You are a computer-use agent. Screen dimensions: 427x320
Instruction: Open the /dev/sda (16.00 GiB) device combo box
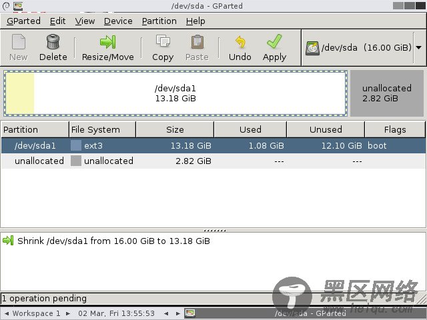tap(364, 48)
